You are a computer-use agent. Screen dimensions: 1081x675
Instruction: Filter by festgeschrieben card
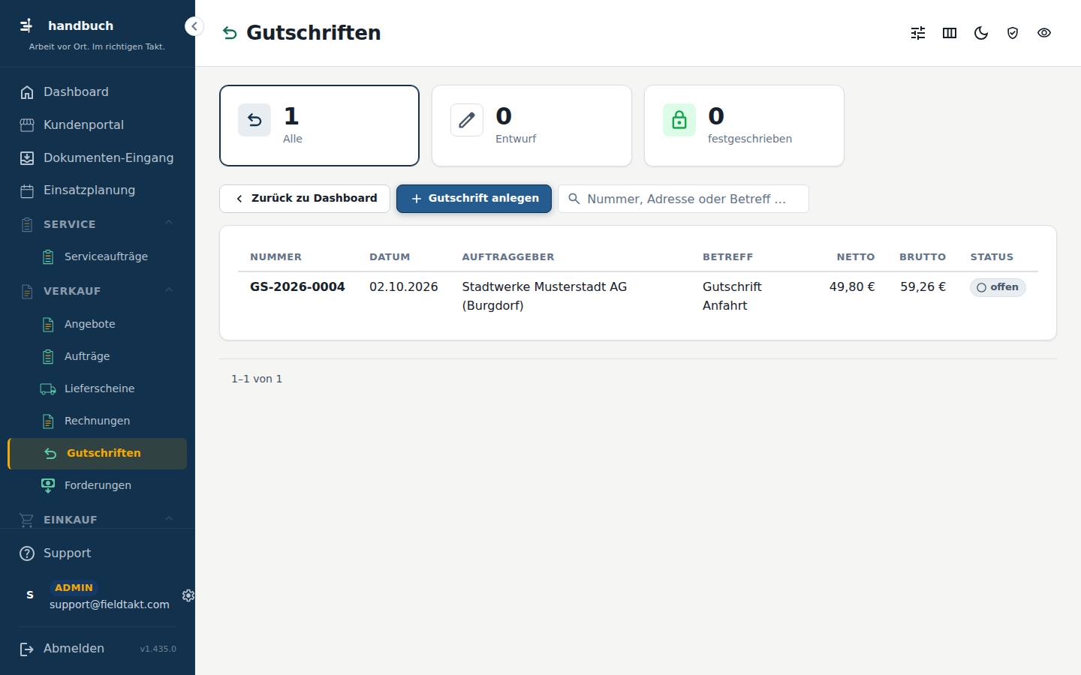tap(744, 125)
